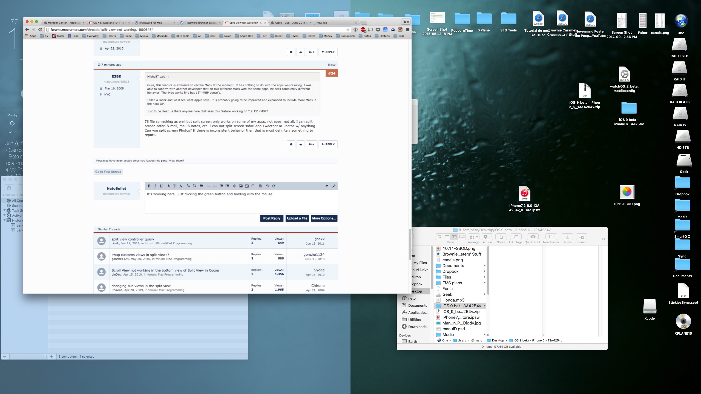701x394 pixels.
Task: Switch Finder to cover flow view
Action: [x=462, y=237]
